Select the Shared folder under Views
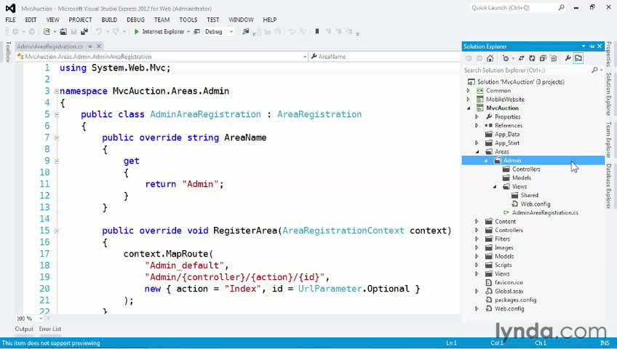The height and width of the screenshot is (349, 617). point(529,196)
